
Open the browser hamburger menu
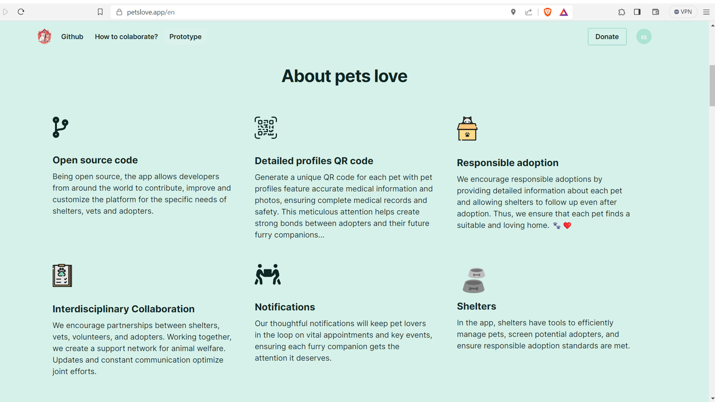click(x=706, y=12)
